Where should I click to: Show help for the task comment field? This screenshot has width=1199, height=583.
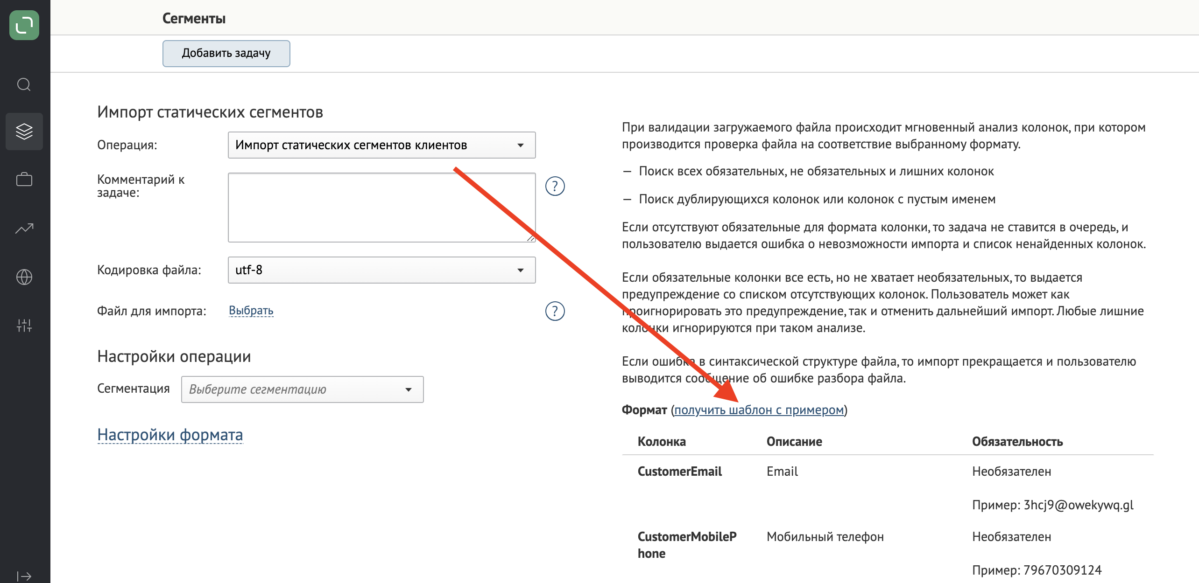[555, 186]
